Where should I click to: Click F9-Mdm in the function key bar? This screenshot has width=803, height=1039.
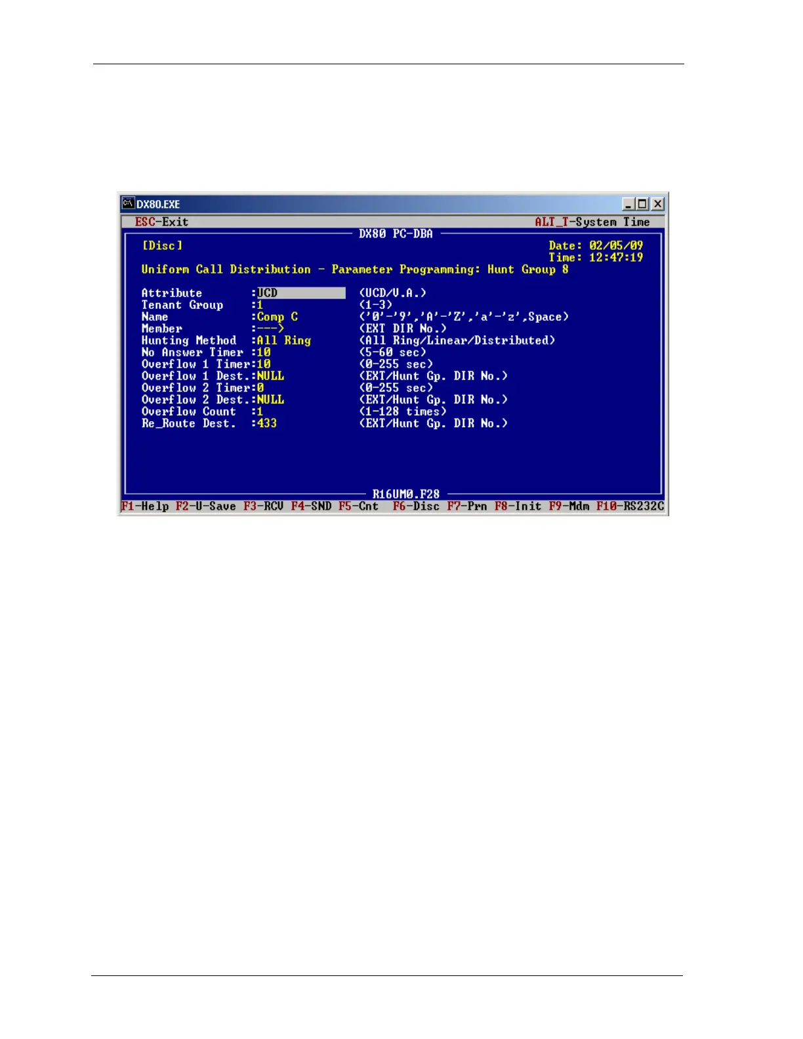click(x=569, y=506)
